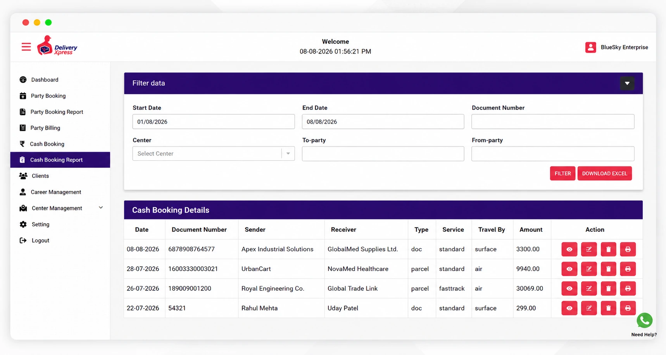The height and width of the screenshot is (355, 666).
Task: Edit the UrbanCart booking row
Action: pyautogui.click(x=589, y=269)
